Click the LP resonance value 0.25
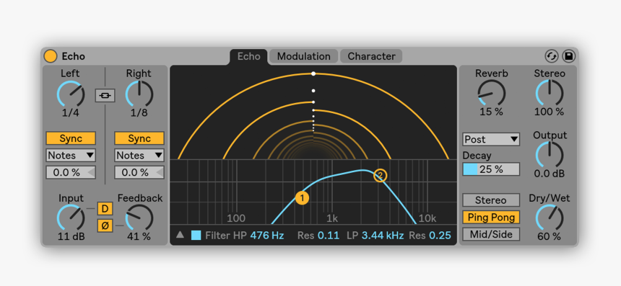This screenshot has width=621, height=286. point(440,236)
